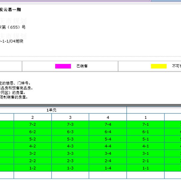Open room 7-4 cell
This screenshot has height=181, width=181.
point(108,124)
